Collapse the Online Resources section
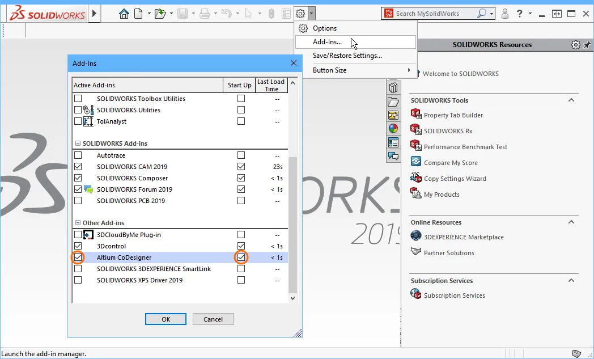The image size is (594, 359). click(571, 222)
